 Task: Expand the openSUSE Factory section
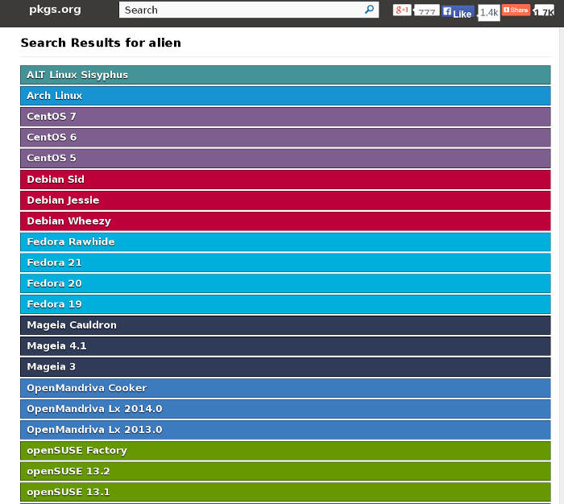(285, 451)
